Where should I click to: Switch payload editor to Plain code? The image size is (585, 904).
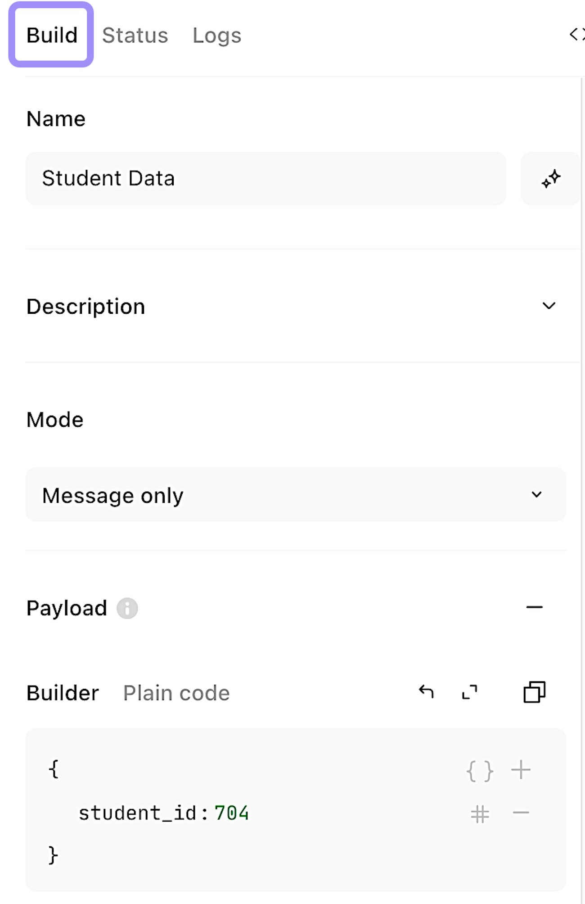pos(176,693)
